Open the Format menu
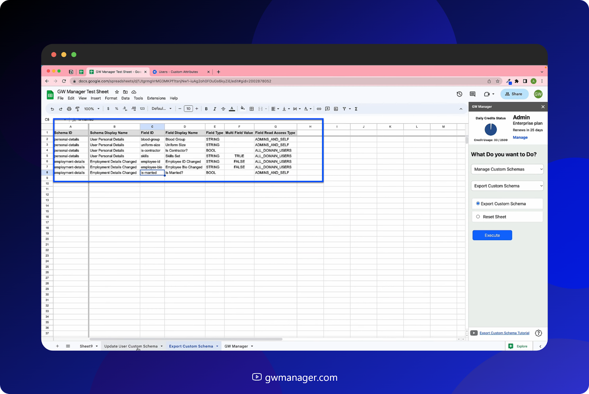 click(111, 98)
